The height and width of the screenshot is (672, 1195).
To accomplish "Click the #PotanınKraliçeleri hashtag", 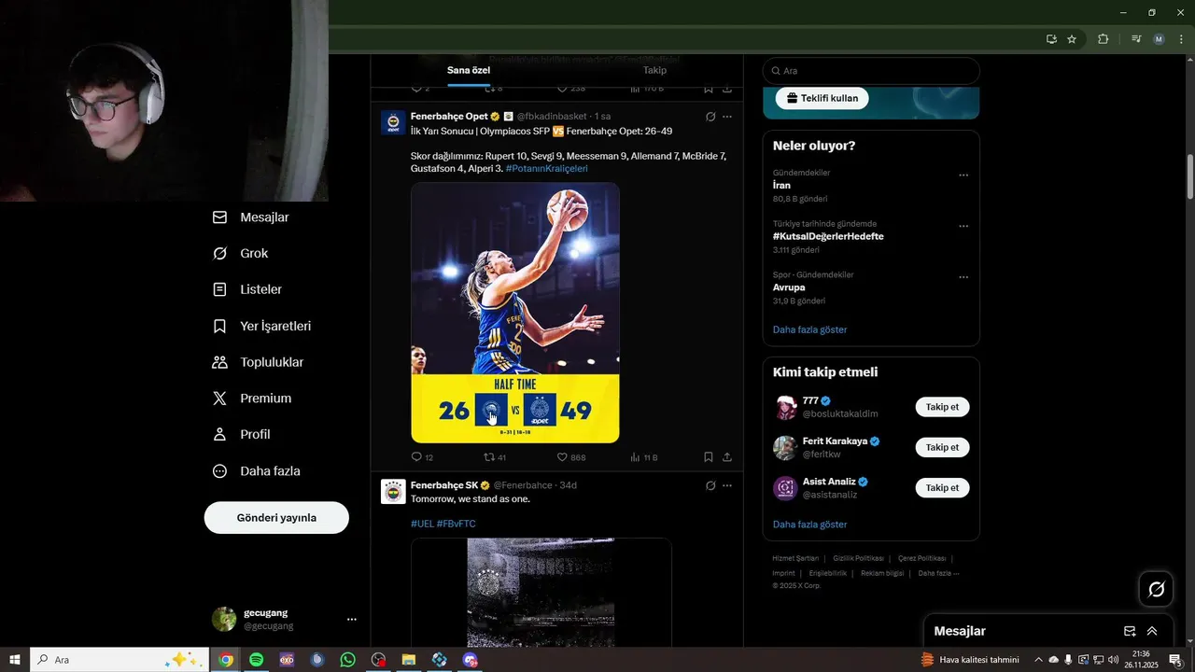I will pos(547,169).
